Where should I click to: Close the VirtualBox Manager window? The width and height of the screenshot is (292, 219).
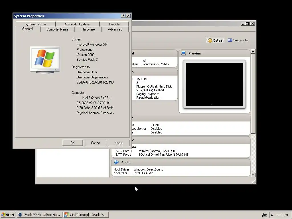click(x=253, y=24)
